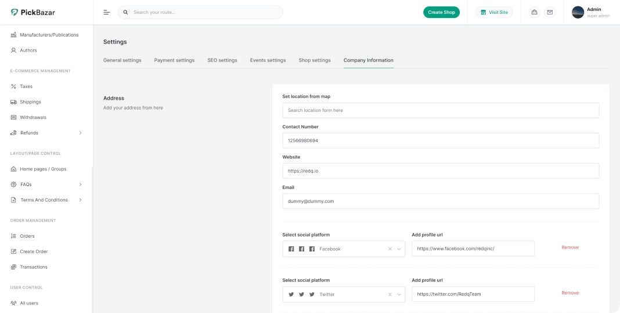The width and height of the screenshot is (620, 313).
Task: Click the Create Shop button
Action: 441,12
